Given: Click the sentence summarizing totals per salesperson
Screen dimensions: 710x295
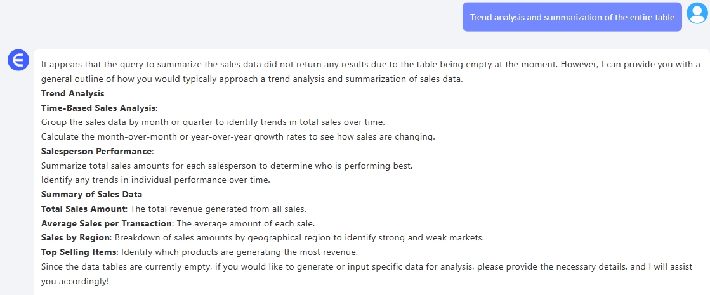Looking at the screenshot, I should (227, 166).
